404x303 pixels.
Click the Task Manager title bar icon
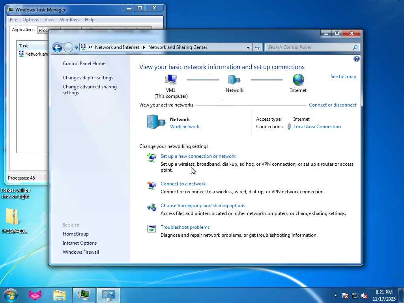[x=10, y=10]
